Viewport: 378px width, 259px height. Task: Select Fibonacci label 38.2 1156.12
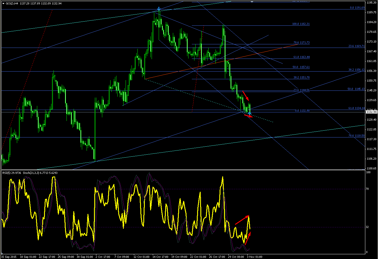click(357, 70)
